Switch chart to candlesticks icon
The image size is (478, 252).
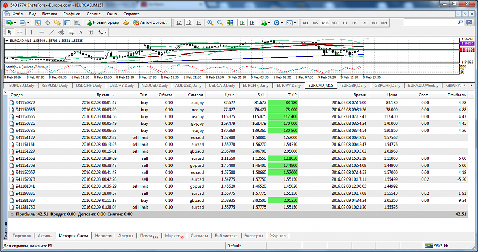[189, 22]
